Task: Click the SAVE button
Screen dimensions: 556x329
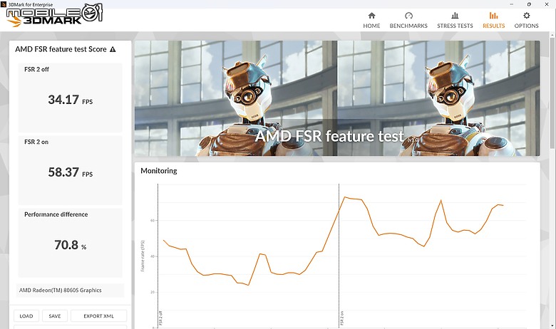Action: tap(55, 316)
